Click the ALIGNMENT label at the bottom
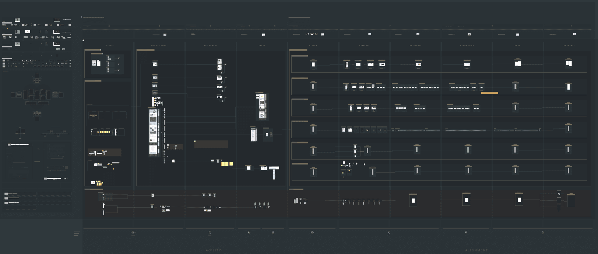 point(476,250)
